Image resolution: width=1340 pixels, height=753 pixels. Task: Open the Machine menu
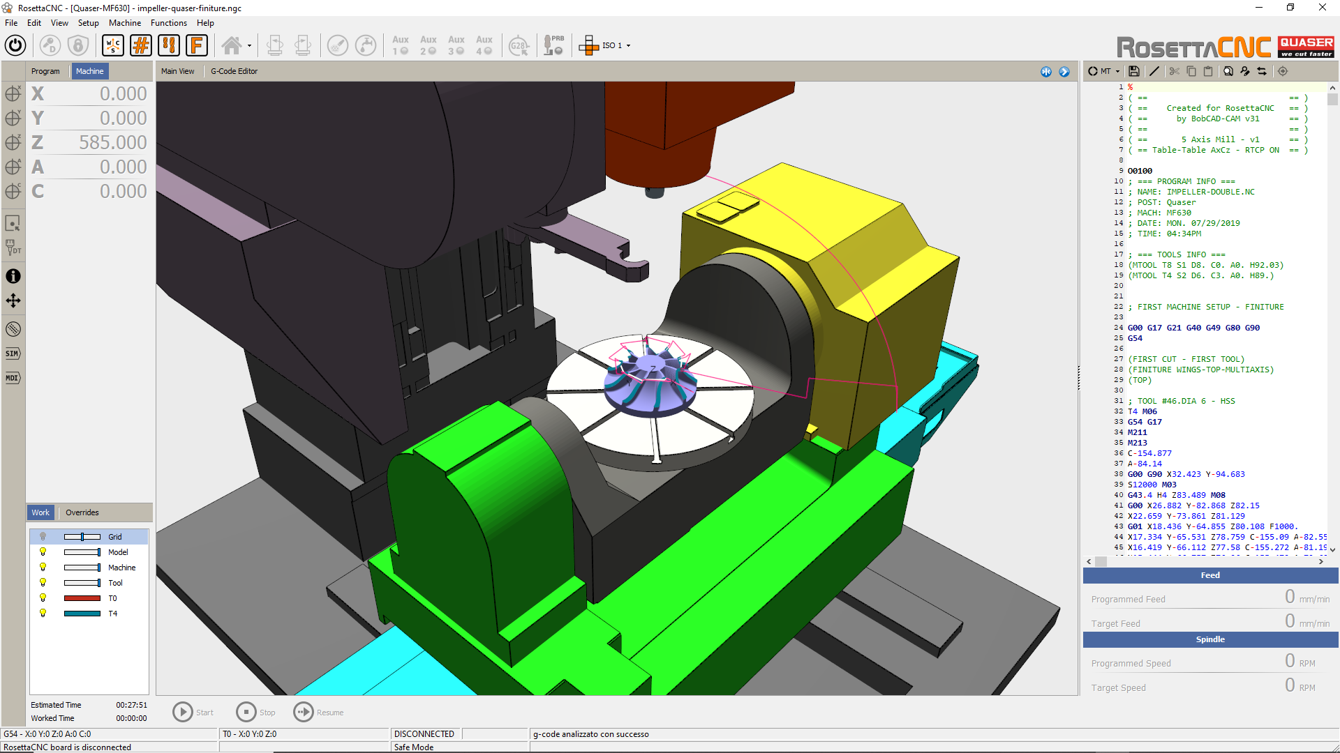coord(125,23)
